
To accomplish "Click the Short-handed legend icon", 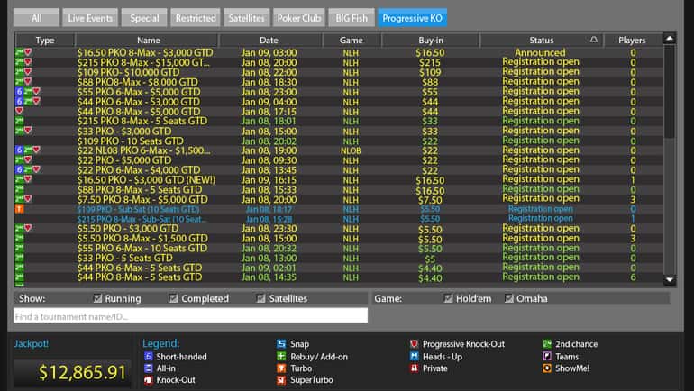I will point(149,357).
